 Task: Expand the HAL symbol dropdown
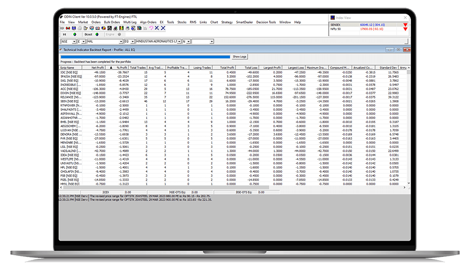point(121,42)
